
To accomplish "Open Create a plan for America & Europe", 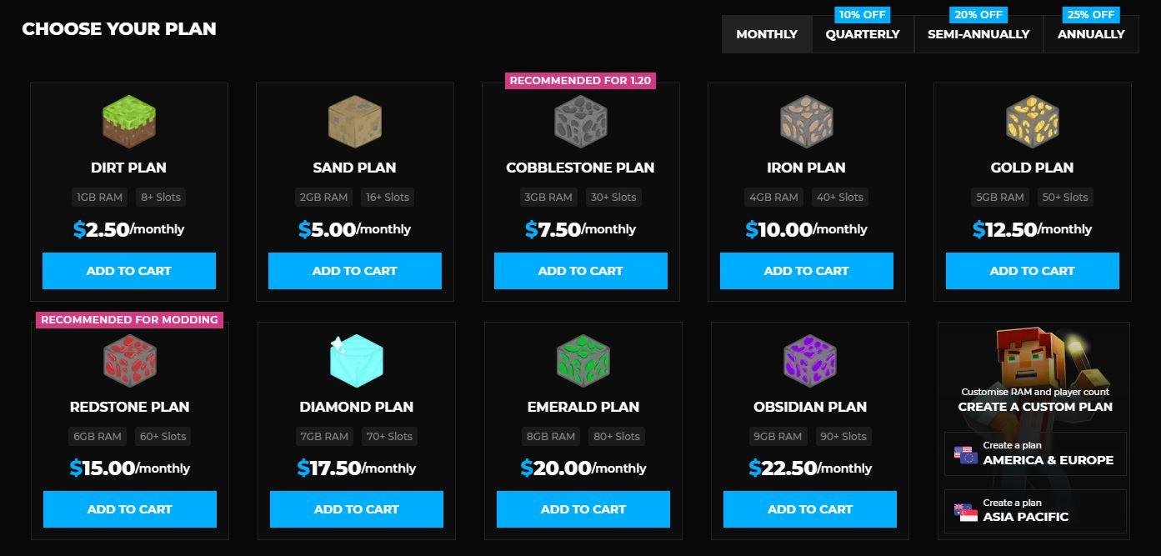I will (1035, 453).
